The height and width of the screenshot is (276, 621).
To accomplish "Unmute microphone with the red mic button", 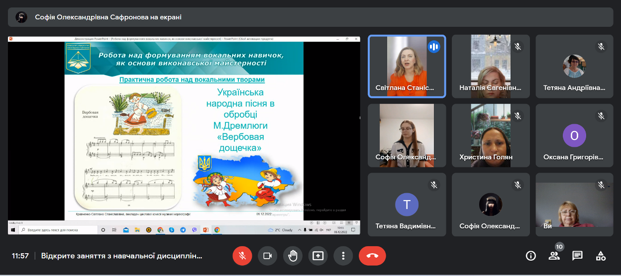I will (242, 256).
